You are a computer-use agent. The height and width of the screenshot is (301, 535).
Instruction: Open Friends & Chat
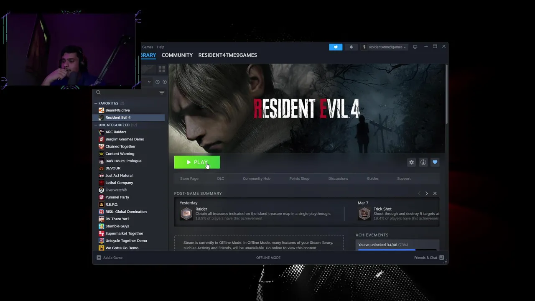pyautogui.click(x=429, y=258)
